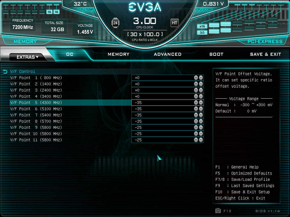This screenshot has width=290, height=217.
Task: Click the 1.455 V memory voltage readout
Action: tap(85, 32)
